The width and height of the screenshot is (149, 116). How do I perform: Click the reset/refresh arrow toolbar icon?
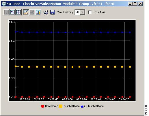(12, 12)
